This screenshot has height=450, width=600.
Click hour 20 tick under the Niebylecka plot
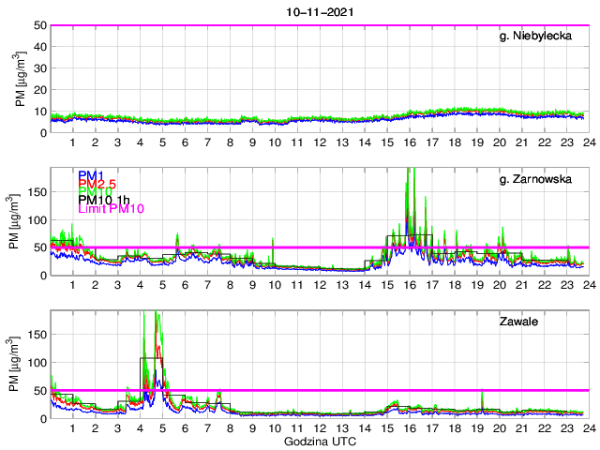pyautogui.click(x=499, y=142)
